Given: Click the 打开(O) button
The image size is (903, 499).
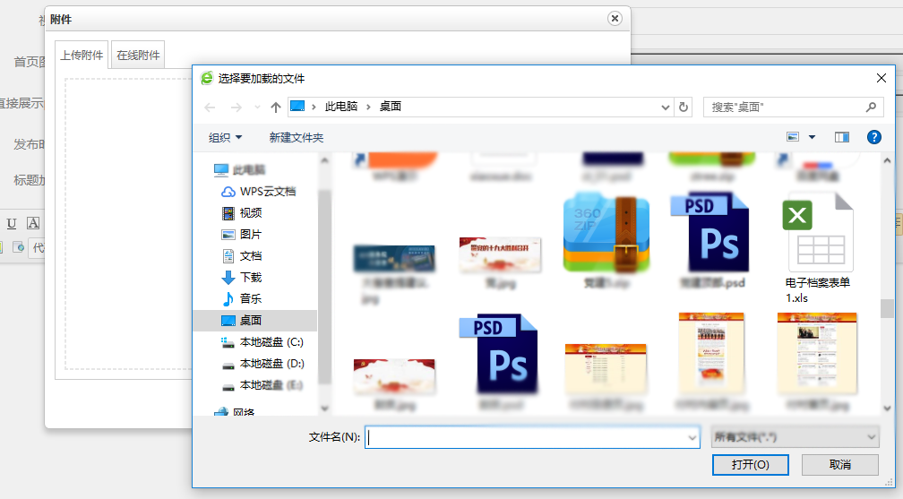Looking at the screenshot, I should coord(750,465).
